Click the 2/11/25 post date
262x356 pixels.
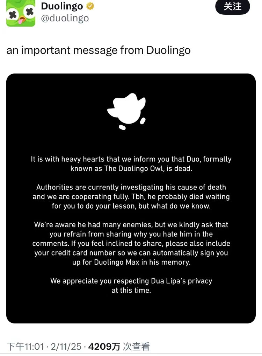click(66, 347)
